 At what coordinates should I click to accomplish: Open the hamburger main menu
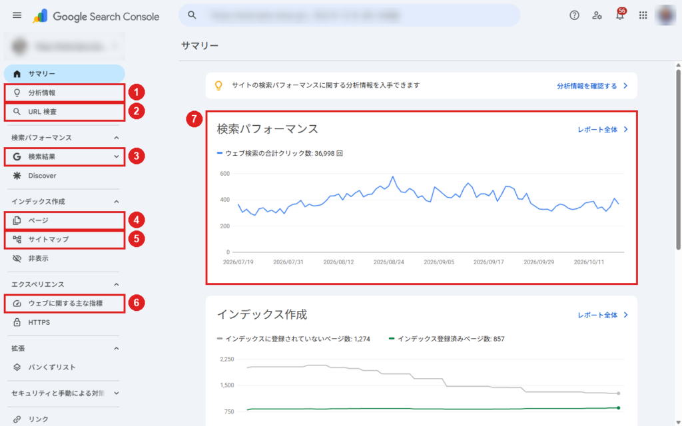coord(17,16)
